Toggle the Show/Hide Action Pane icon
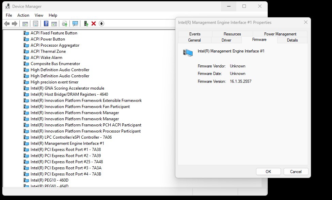Screen dimensions: 332x200 point(54,24)
